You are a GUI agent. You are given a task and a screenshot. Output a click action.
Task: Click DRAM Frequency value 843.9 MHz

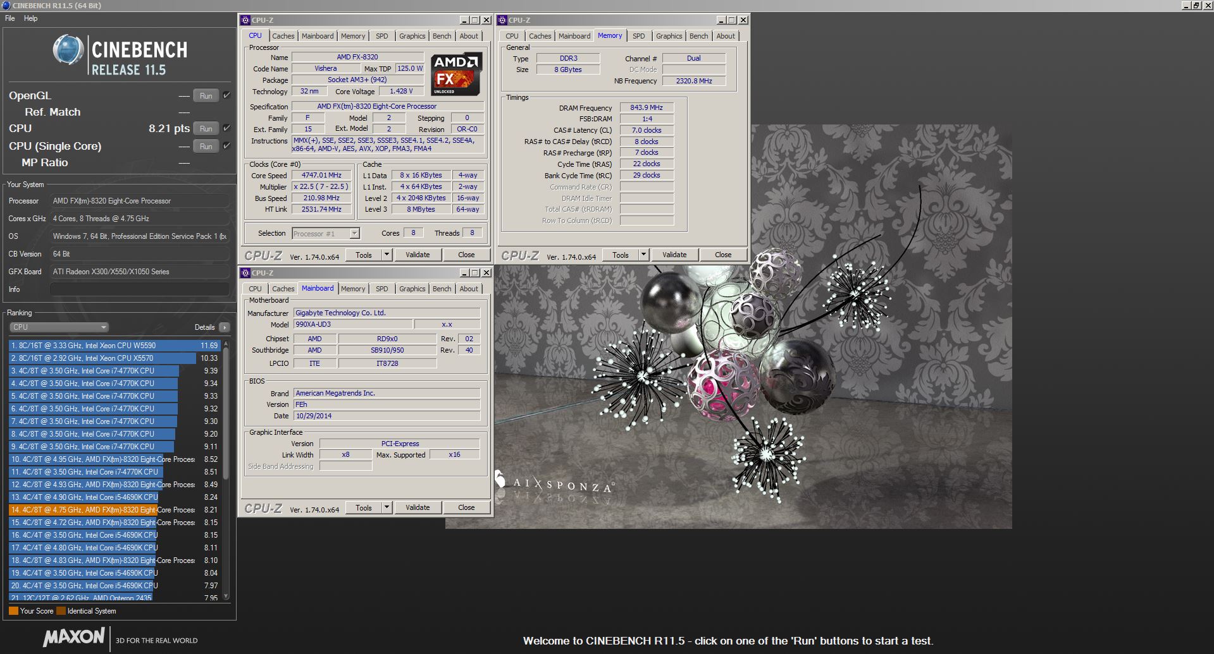(x=647, y=107)
